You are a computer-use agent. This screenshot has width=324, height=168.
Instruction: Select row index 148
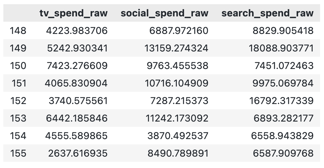coord(18,31)
